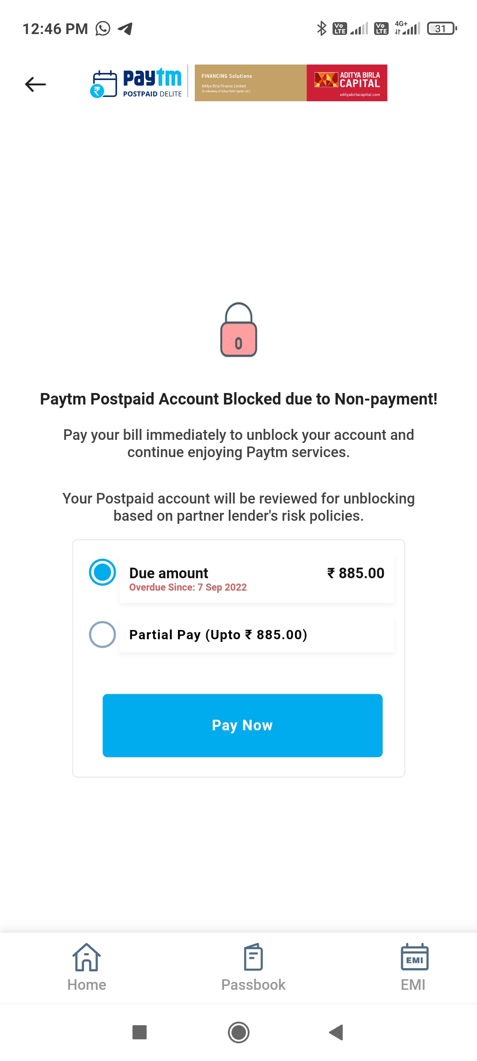Select the Partial Pay radio button

point(102,634)
